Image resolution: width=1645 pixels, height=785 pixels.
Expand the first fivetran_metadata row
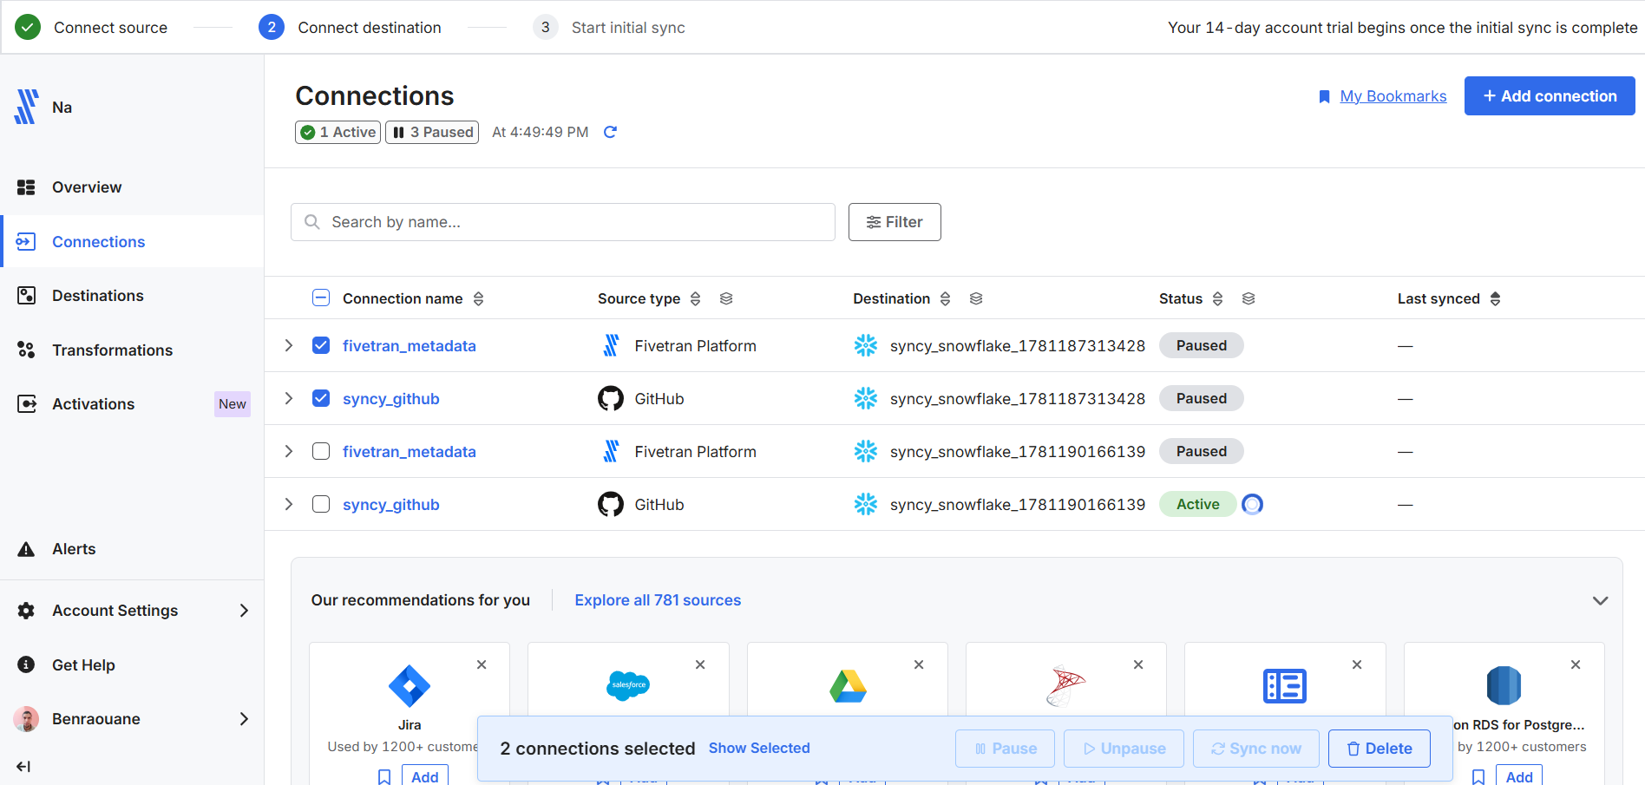[289, 345]
